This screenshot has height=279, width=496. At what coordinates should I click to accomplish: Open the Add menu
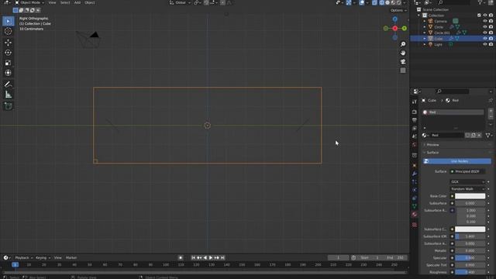[x=77, y=2]
